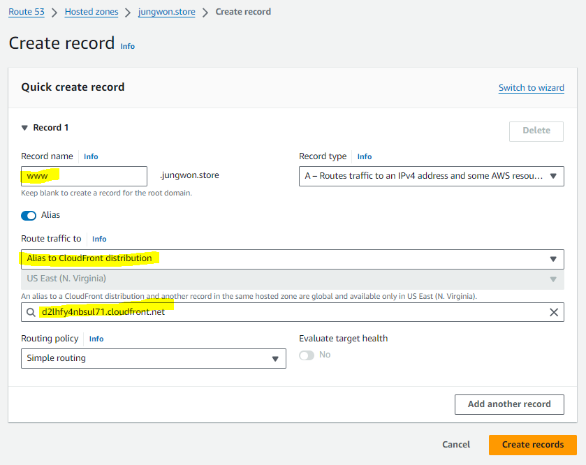Open Hosted zones breadcrumb link
The width and height of the screenshot is (586, 465).
(x=91, y=12)
